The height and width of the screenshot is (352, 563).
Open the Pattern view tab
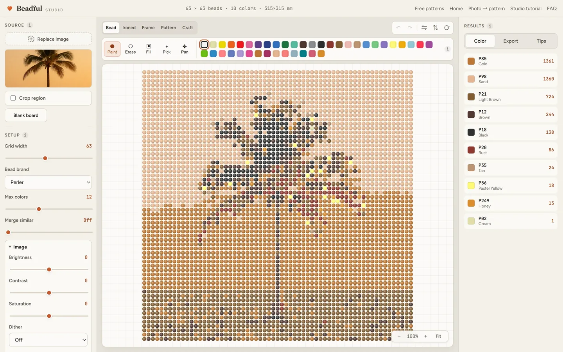169,28
